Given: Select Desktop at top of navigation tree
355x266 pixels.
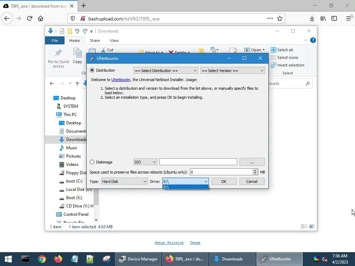Looking at the screenshot, I should tap(64, 98).
